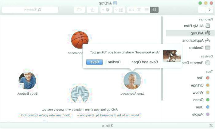Open Applications in the sidebar
The width and height of the screenshot is (215, 129).
(x=196, y=41)
